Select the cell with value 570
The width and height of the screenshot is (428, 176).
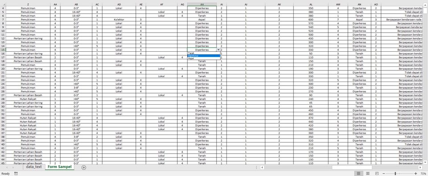pos(311,24)
